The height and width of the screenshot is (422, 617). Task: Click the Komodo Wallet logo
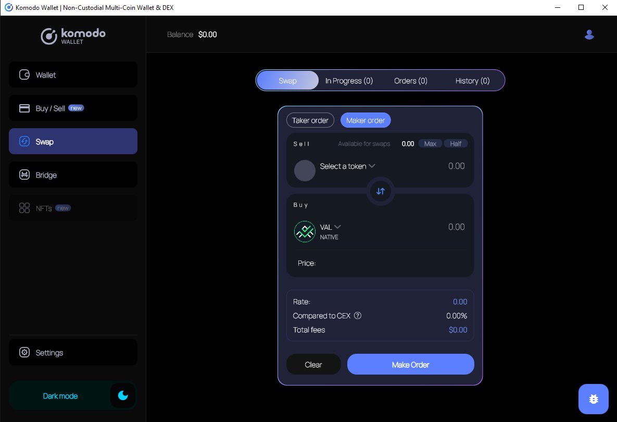tap(73, 36)
